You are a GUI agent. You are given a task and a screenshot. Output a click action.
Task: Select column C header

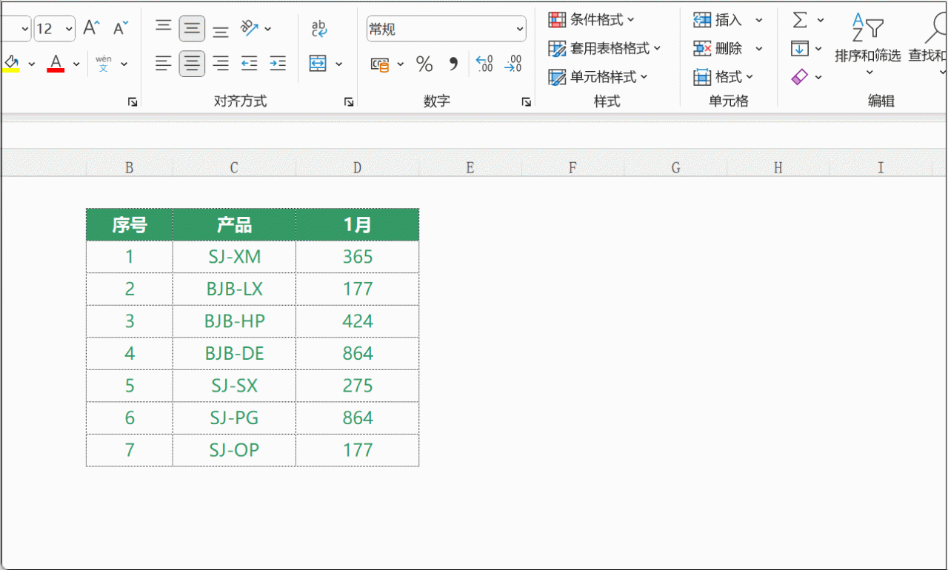coord(234,168)
